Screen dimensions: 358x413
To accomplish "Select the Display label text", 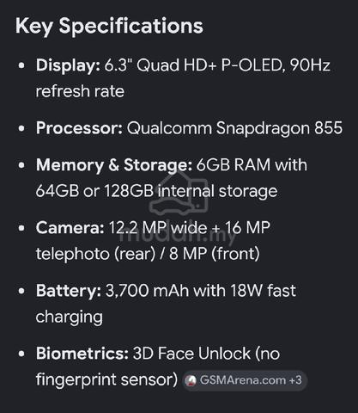I will pos(68,65).
